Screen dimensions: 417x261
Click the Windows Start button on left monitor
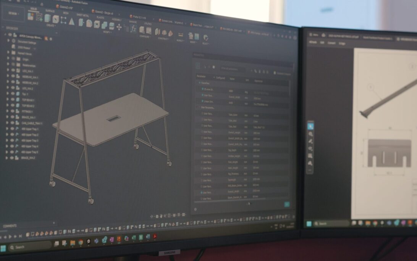pyautogui.click(x=3, y=248)
